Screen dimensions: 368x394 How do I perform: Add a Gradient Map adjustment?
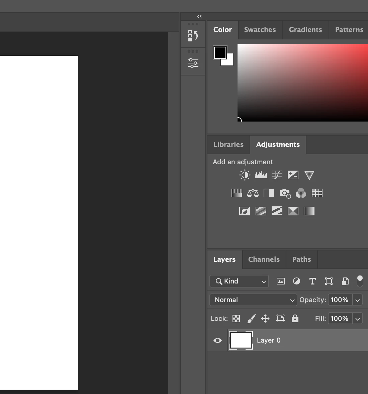(x=309, y=211)
